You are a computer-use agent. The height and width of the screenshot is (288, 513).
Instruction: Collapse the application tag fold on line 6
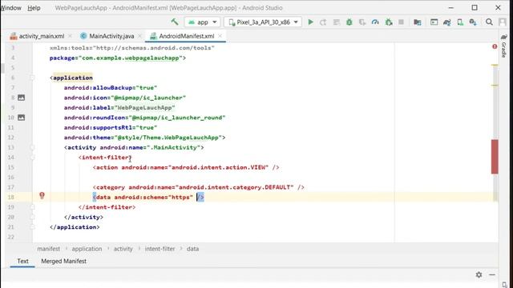pyautogui.click(x=32, y=78)
